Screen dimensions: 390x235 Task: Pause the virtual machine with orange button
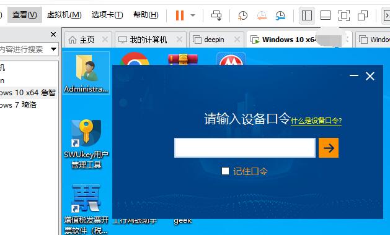180,15
